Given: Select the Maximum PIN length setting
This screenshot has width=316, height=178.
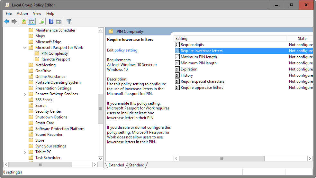Looking at the screenshot, I should (x=198, y=57).
